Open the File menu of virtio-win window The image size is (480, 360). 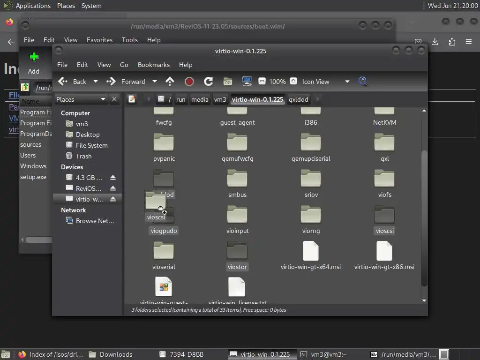(x=62, y=65)
